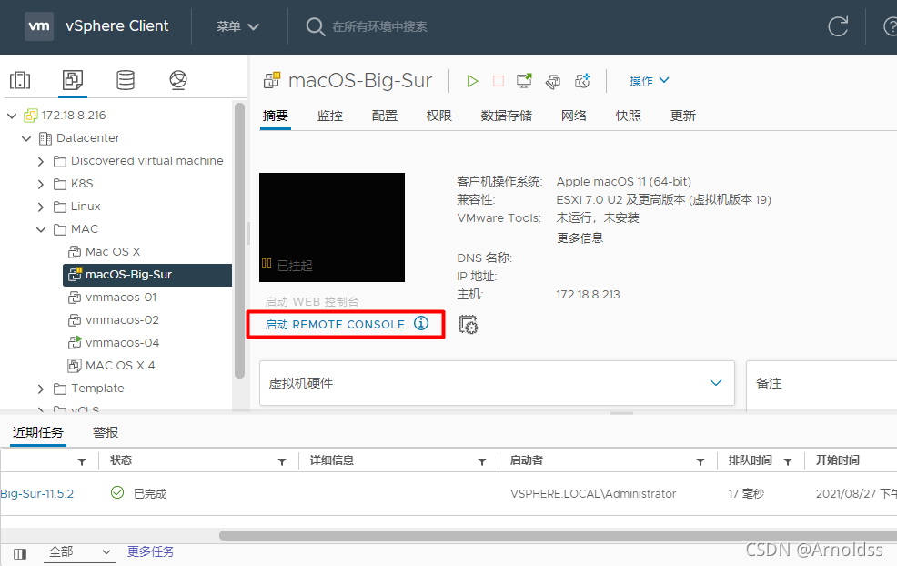This screenshot has height=566, width=897.
Task: Switch to the 网络 tab
Action: point(574,116)
